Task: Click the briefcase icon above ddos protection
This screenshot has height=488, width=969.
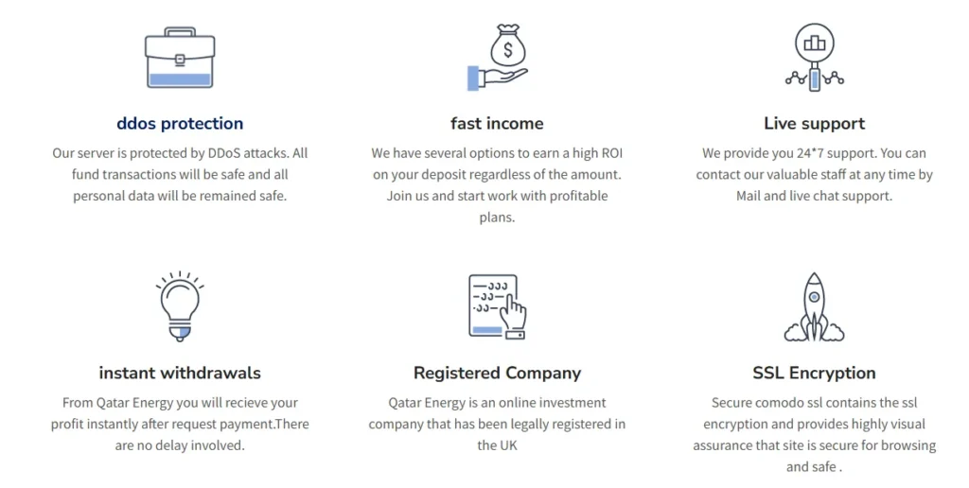Action: point(180,60)
